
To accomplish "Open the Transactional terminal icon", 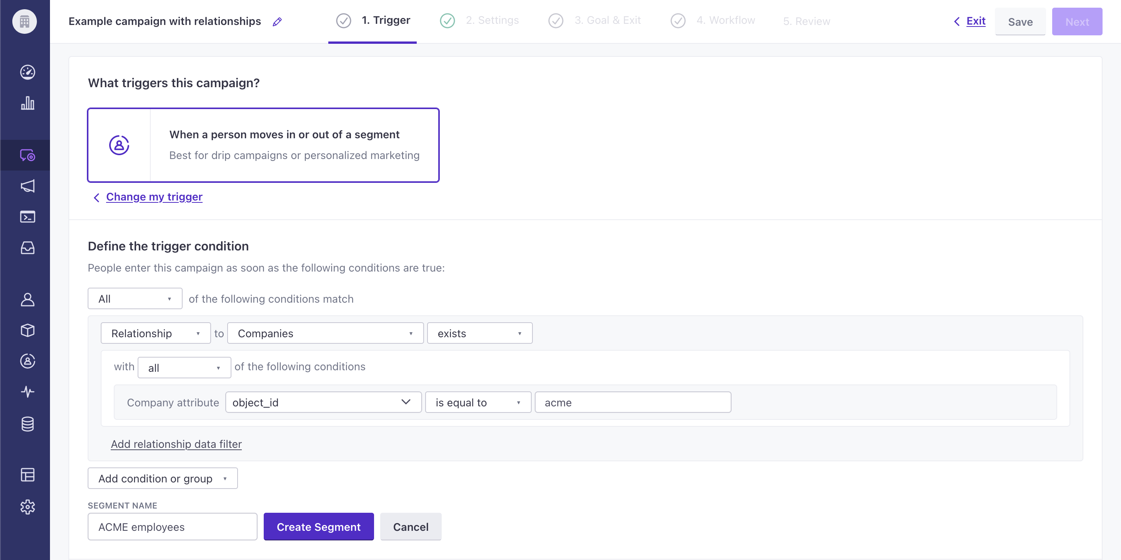I will 27,217.
